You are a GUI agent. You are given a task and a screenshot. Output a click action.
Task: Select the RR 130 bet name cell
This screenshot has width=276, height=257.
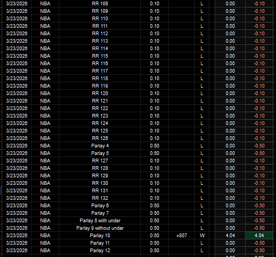coord(100,183)
